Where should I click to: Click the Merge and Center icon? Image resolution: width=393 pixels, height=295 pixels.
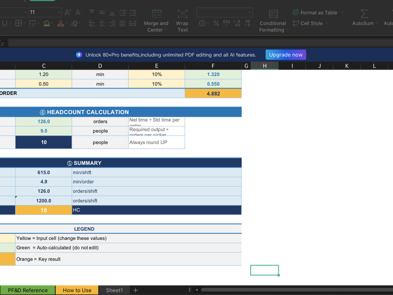(157, 14)
